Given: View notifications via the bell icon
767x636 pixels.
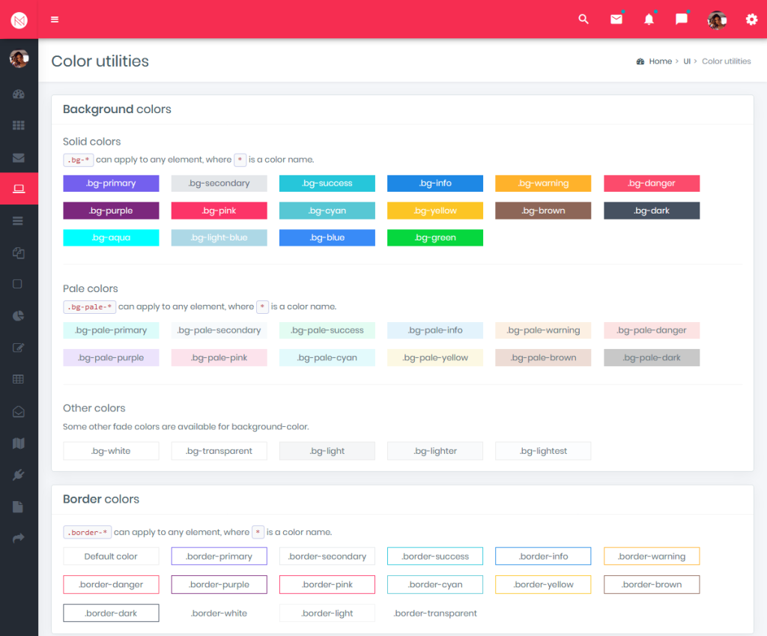Looking at the screenshot, I should (649, 19).
